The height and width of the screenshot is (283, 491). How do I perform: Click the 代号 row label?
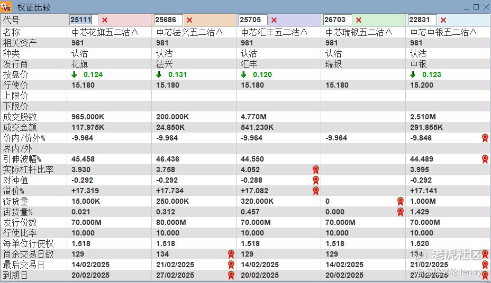(x=12, y=20)
